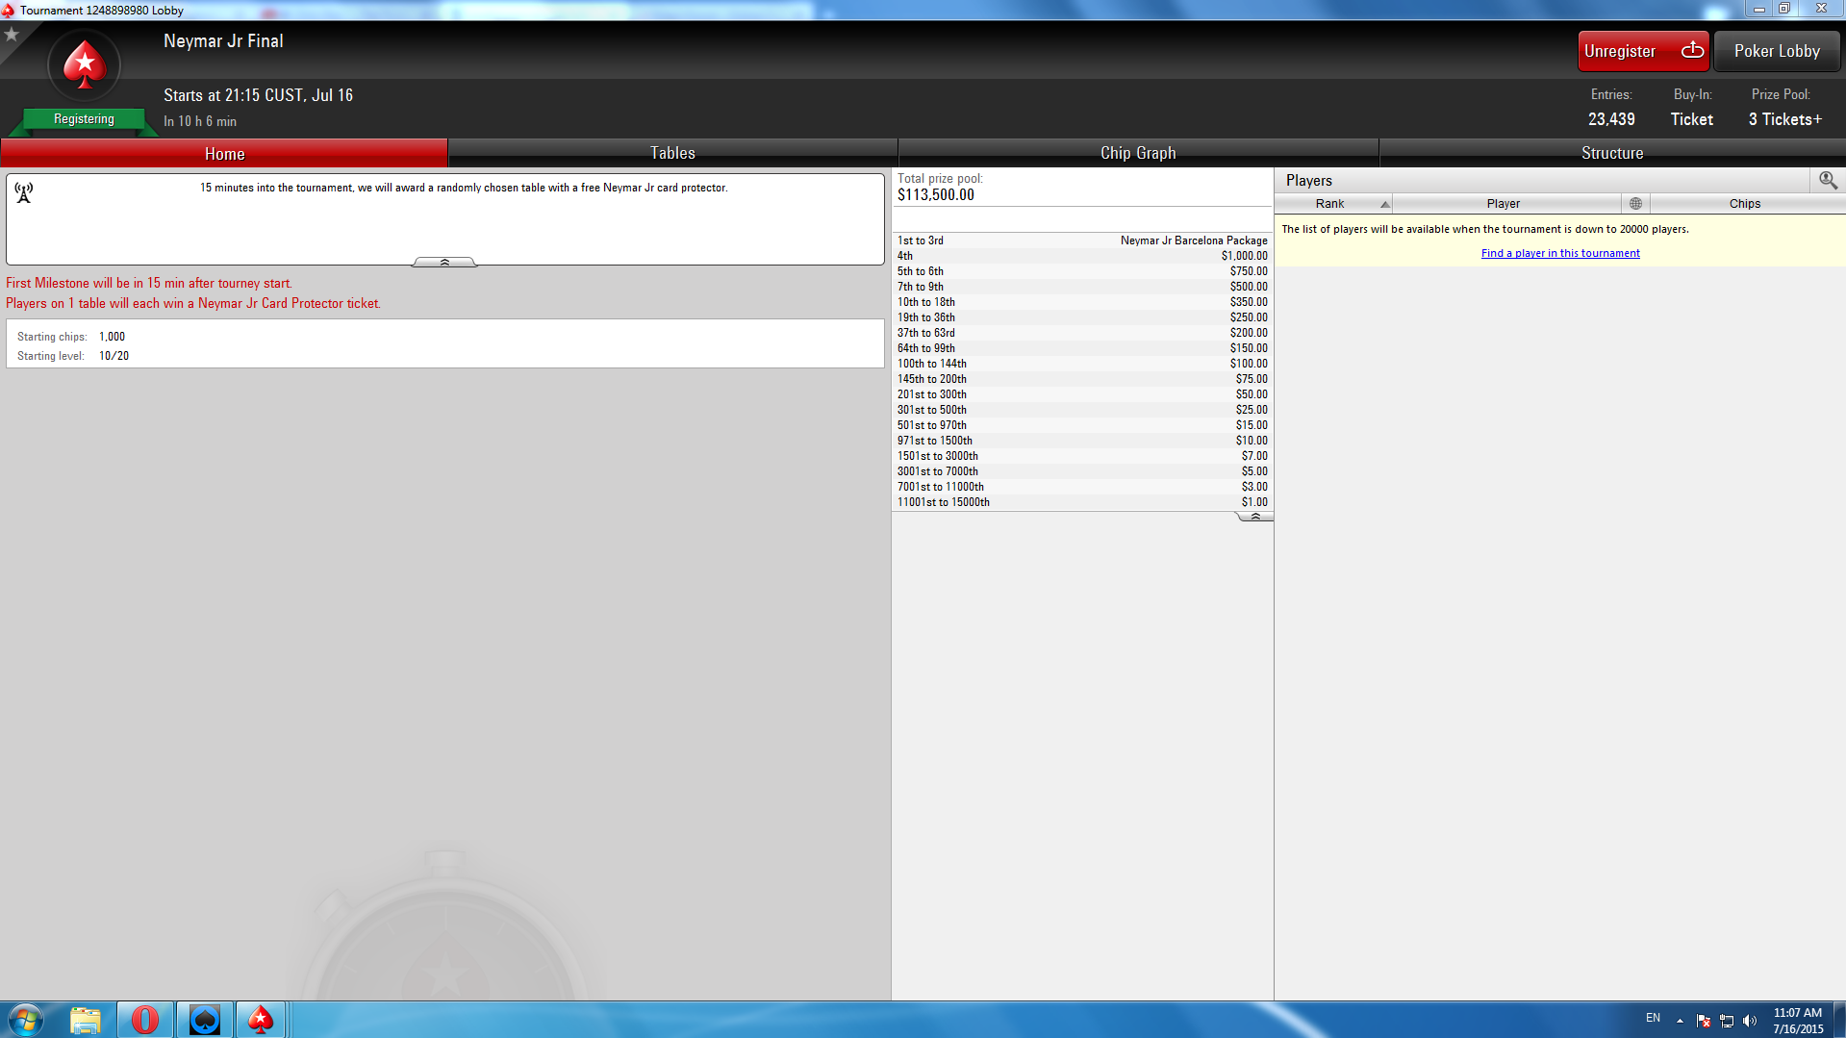The width and height of the screenshot is (1846, 1038).
Task: Select the '501st to 970th' prize row
Action: 1082,425
